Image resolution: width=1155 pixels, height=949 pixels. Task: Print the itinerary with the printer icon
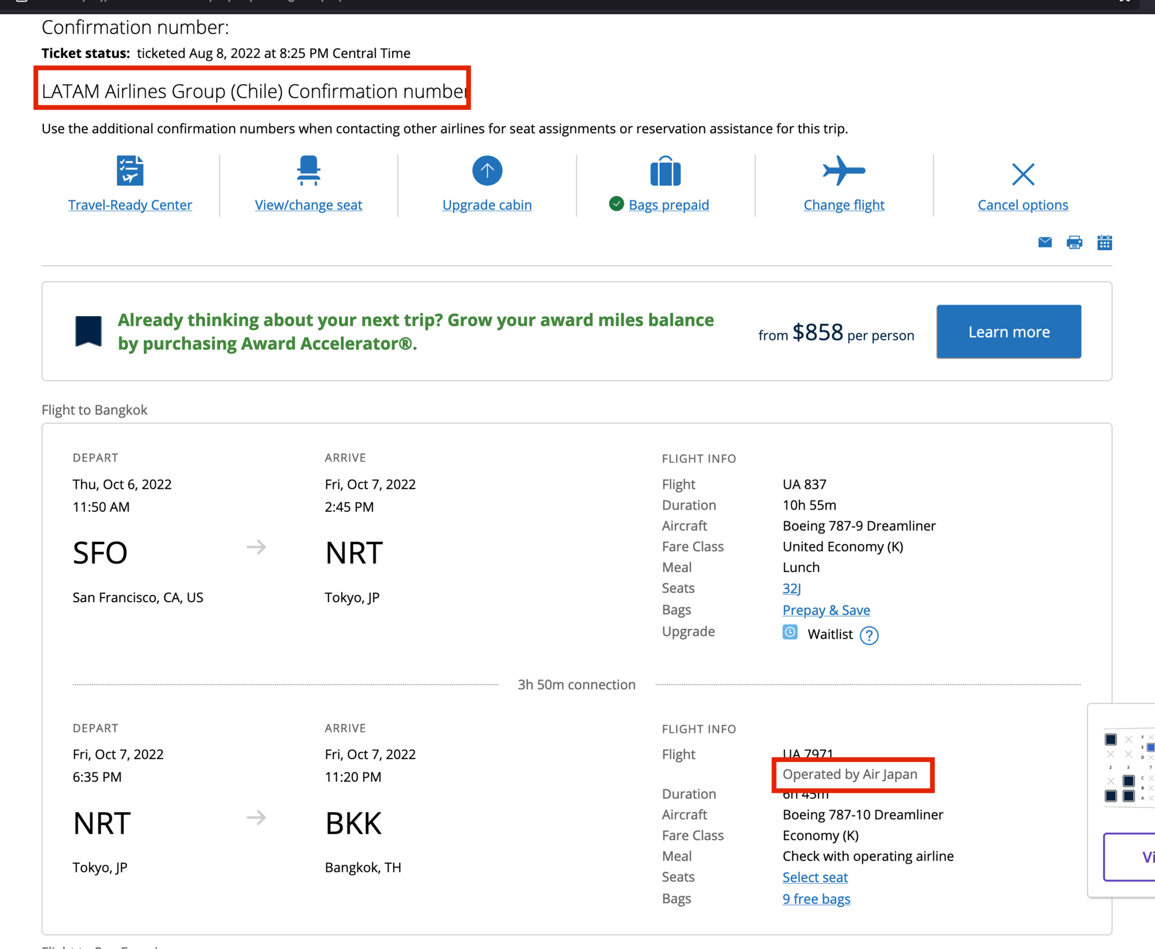point(1074,243)
